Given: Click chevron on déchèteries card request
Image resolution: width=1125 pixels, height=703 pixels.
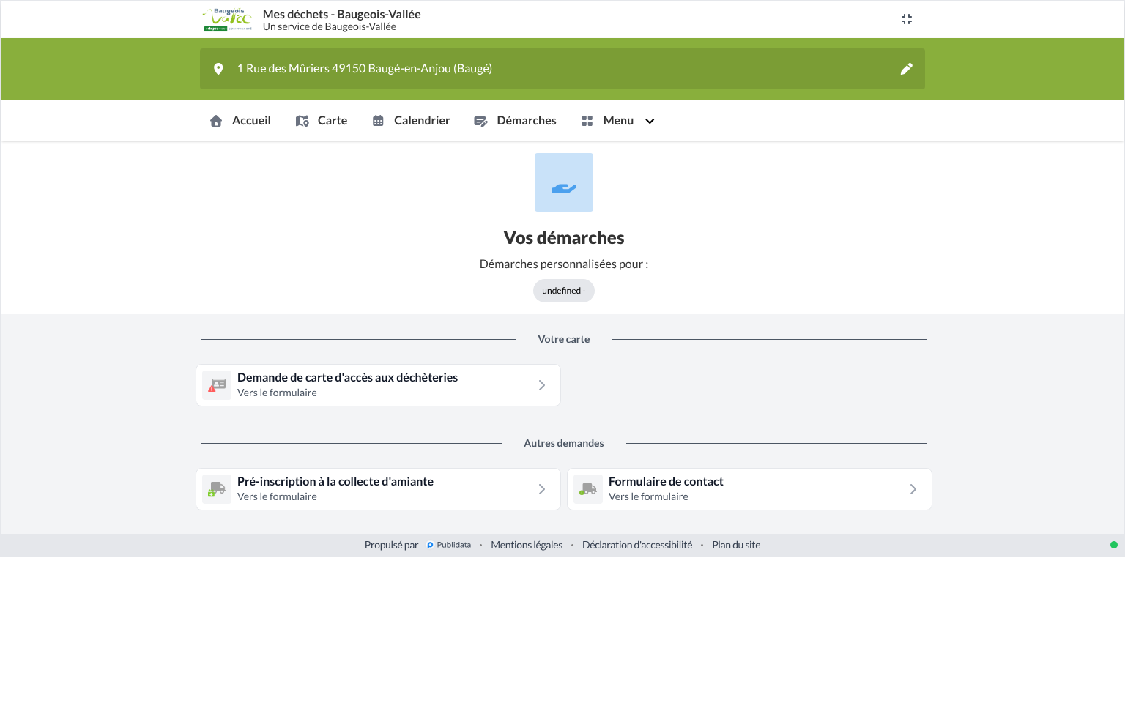Looking at the screenshot, I should coord(542,385).
